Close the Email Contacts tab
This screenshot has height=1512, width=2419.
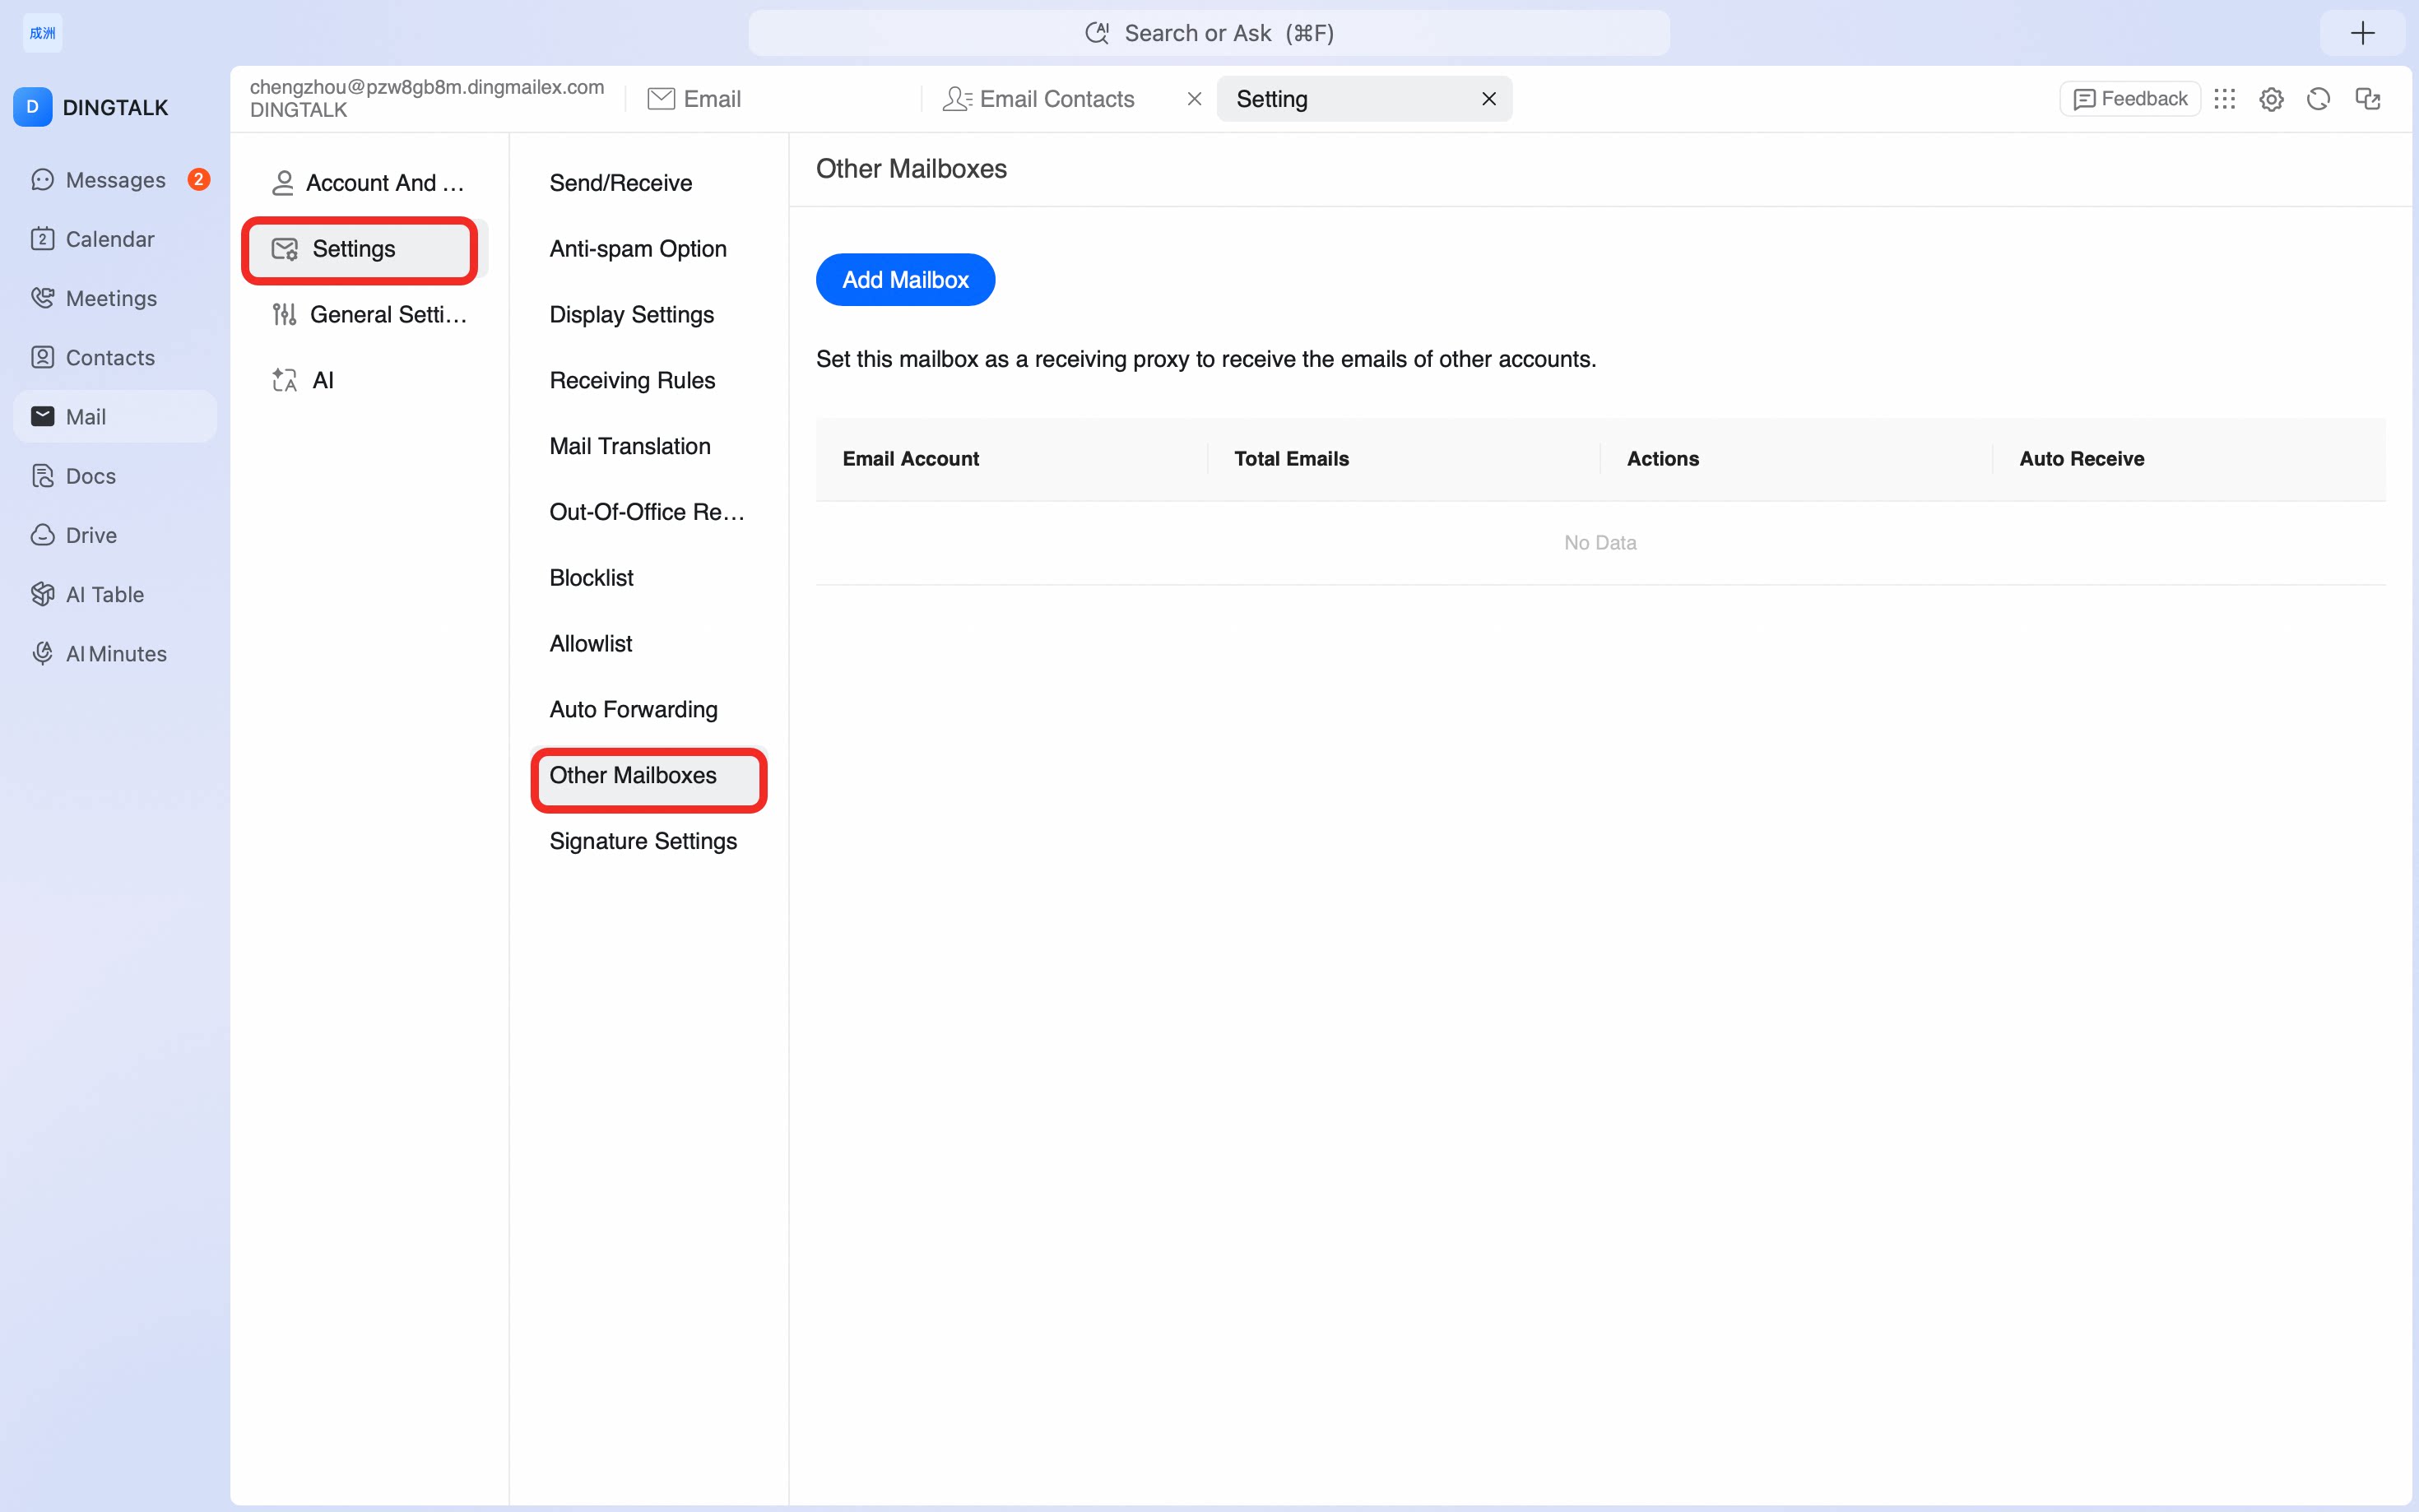(1194, 99)
